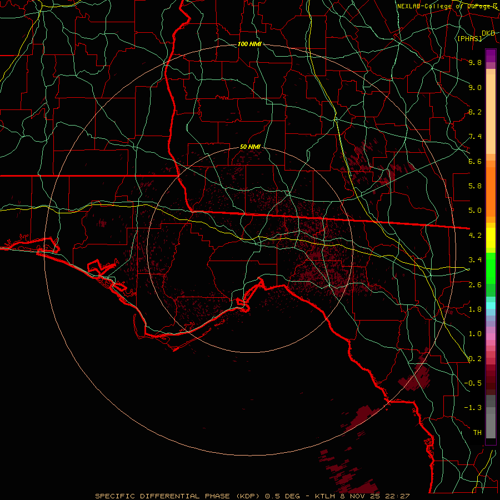Image resolution: width=500 pixels, height=500 pixels.
Task: Click the 4.2 scale value label
Action: click(x=475, y=236)
